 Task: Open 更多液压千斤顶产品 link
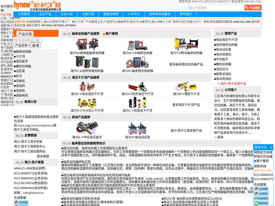click(186, 105)
